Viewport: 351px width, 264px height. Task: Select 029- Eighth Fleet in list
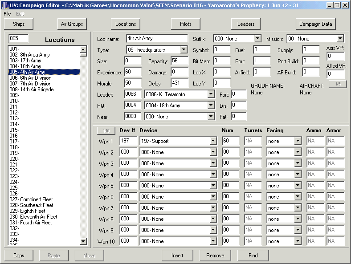[44, 211]
